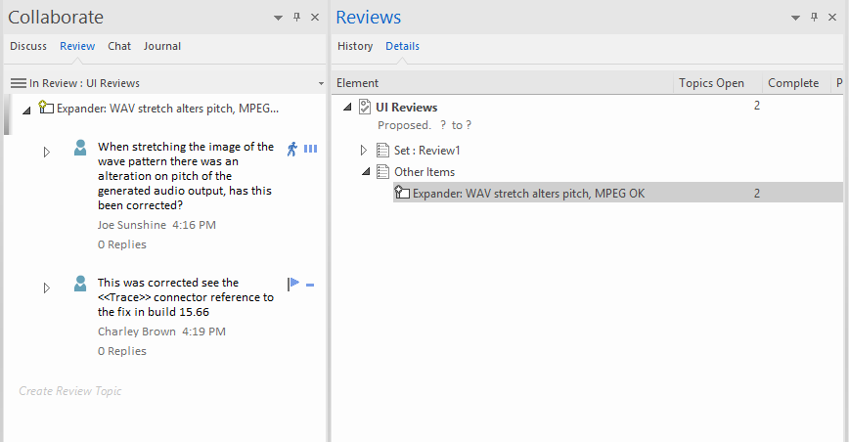Click Charley Brown's user avatar icon
The image size is (849, 442).
coord(80,284)
